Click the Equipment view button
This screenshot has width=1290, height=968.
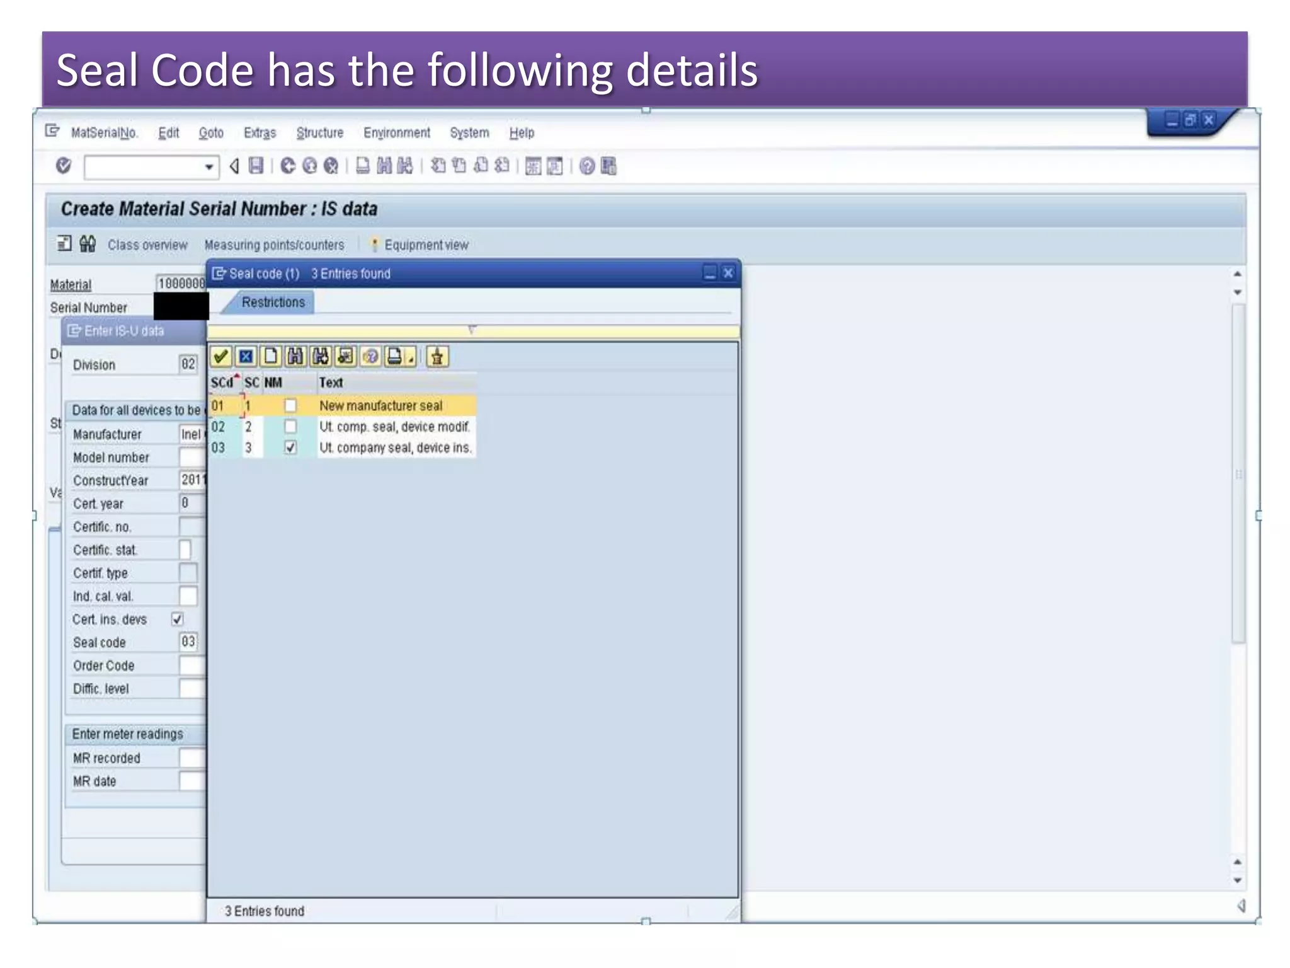[421, 245]
